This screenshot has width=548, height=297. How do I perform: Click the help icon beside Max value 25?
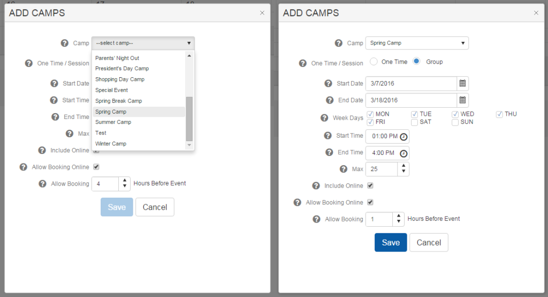point(344,169)
